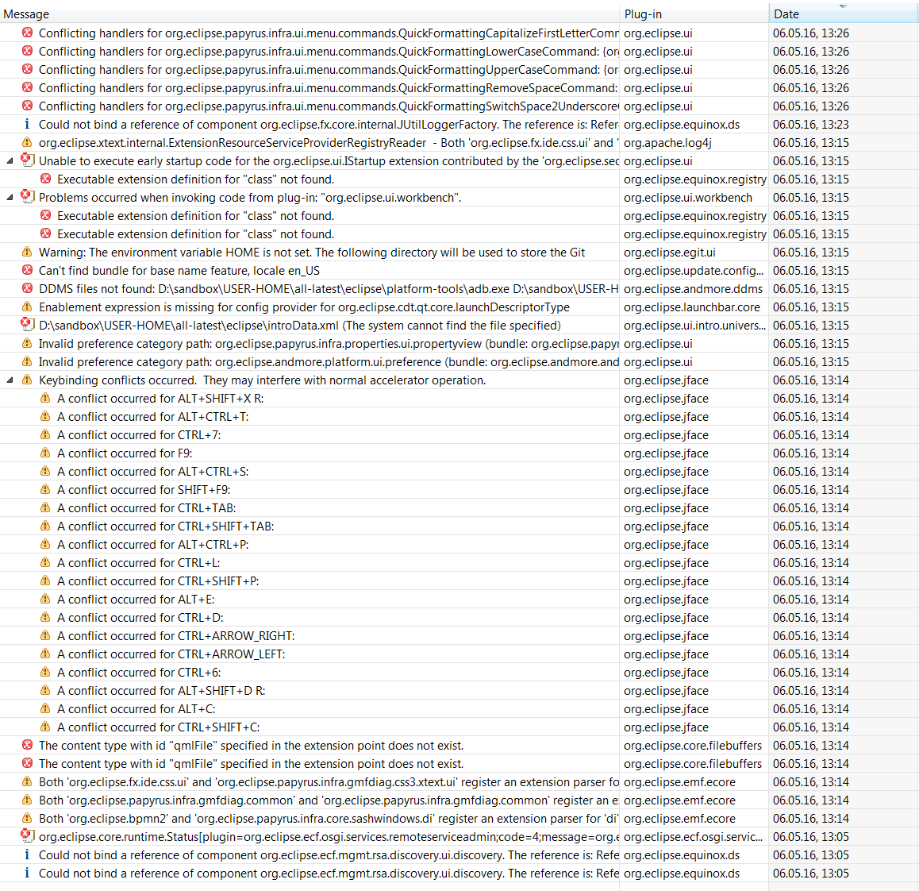The width and height of the screenshot is (919, 891).
Task: Click warning icon of CTRL+TAB conflict entry
Action: 45,508
